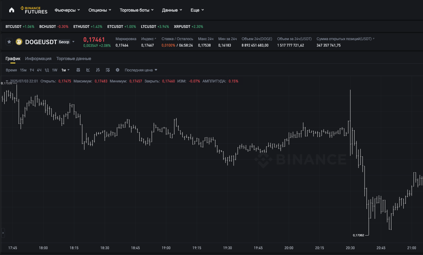Go to the home page icon
Viewport: 423px width, 255px height.
(x=12, y=10)
